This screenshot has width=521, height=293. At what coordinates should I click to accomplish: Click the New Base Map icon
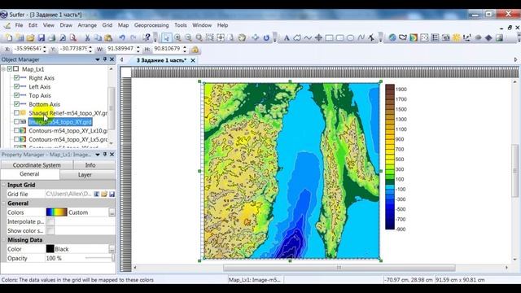click(403, 37)
